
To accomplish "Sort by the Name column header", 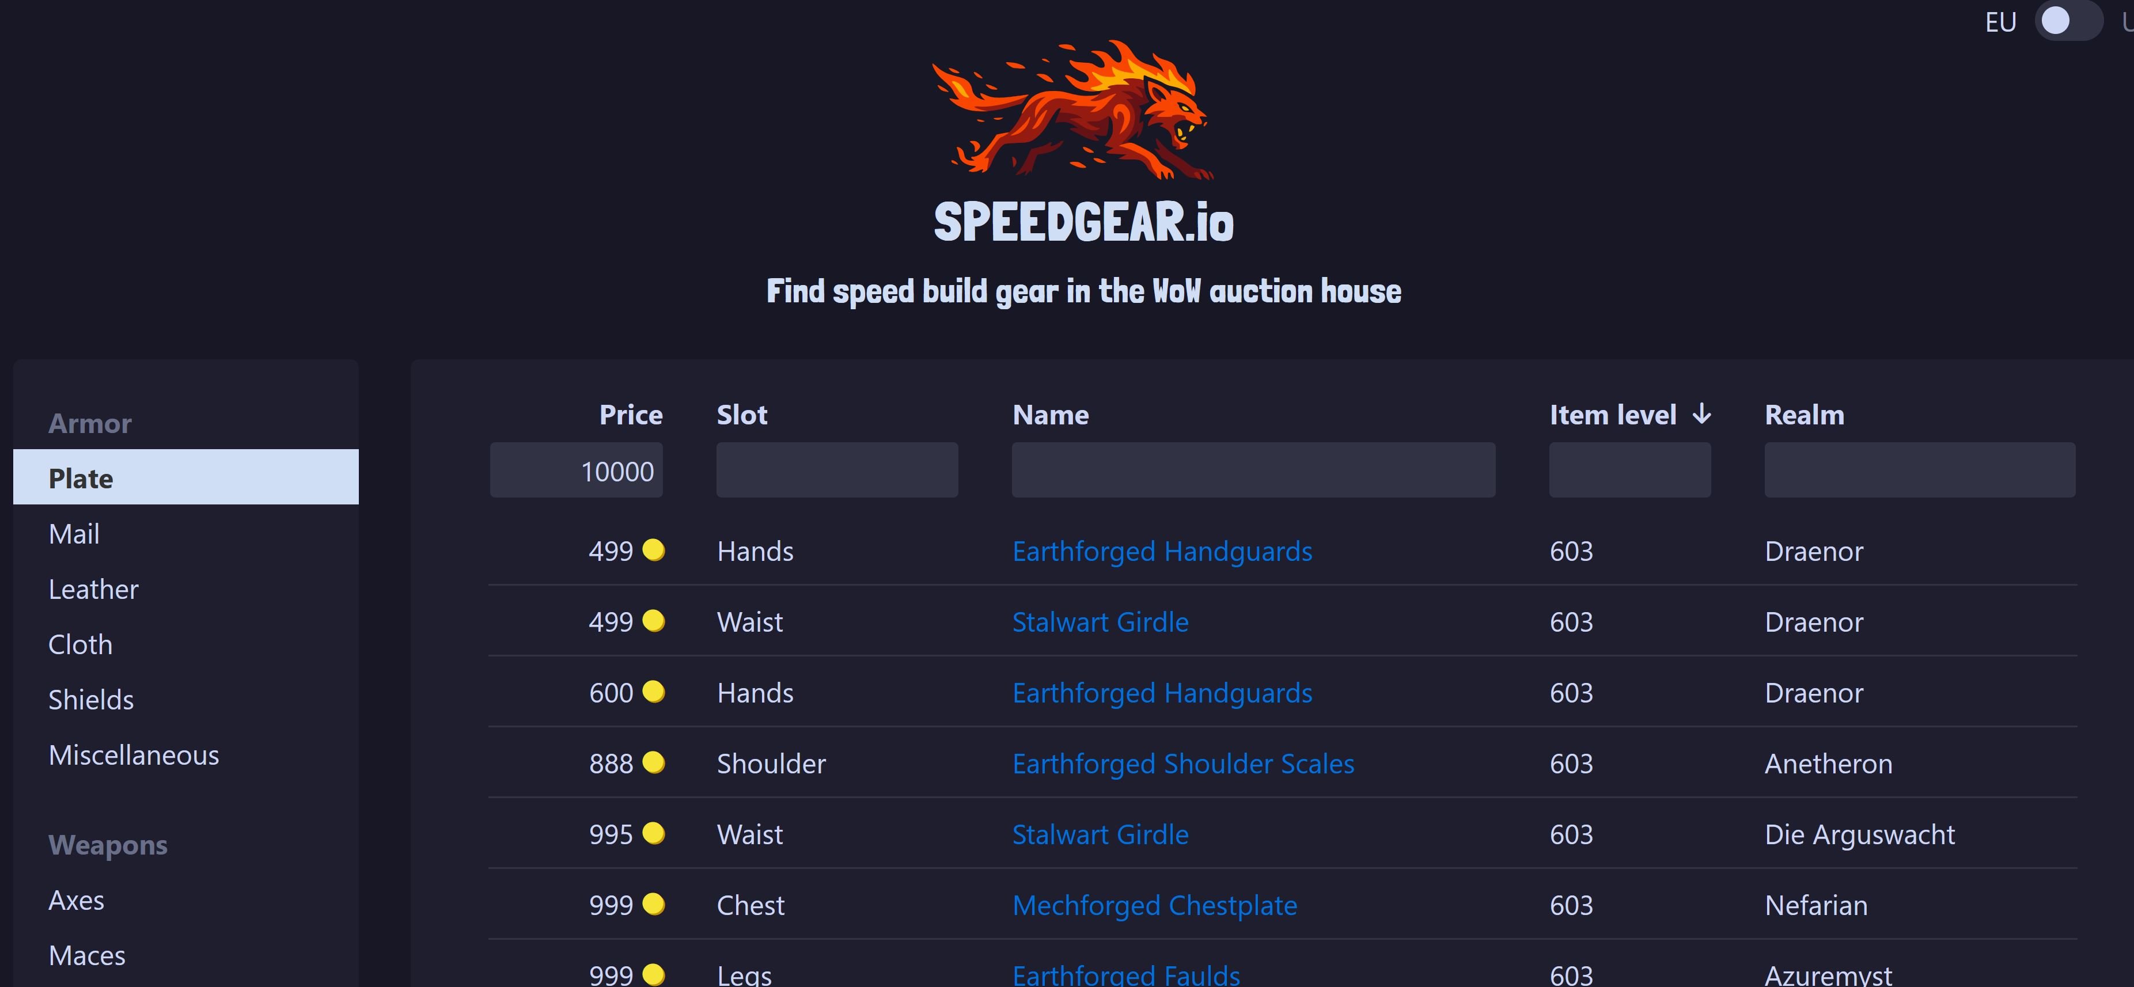I will pos(1051,414).
